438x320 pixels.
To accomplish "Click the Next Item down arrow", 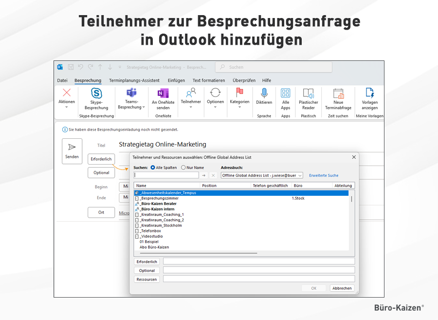I will tap(110, 67).
